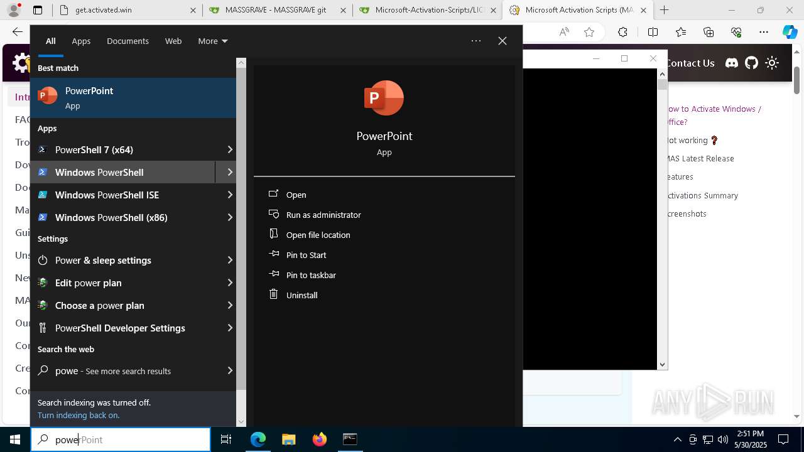
Task: Choose Run as administrator for PowerPoint
Action: [323, 215]
